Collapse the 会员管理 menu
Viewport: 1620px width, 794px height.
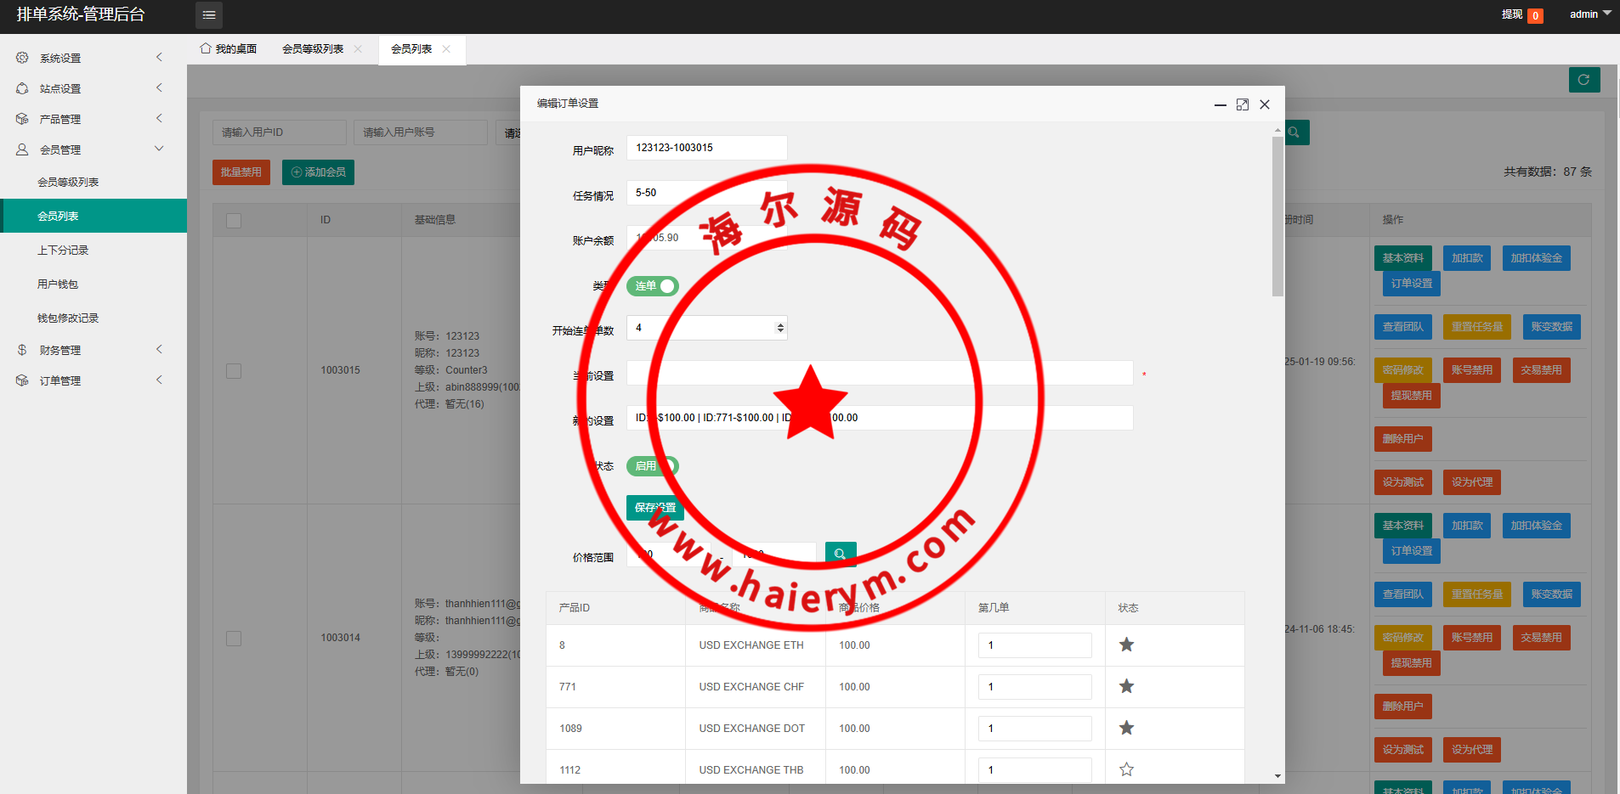tap(159, 149)
